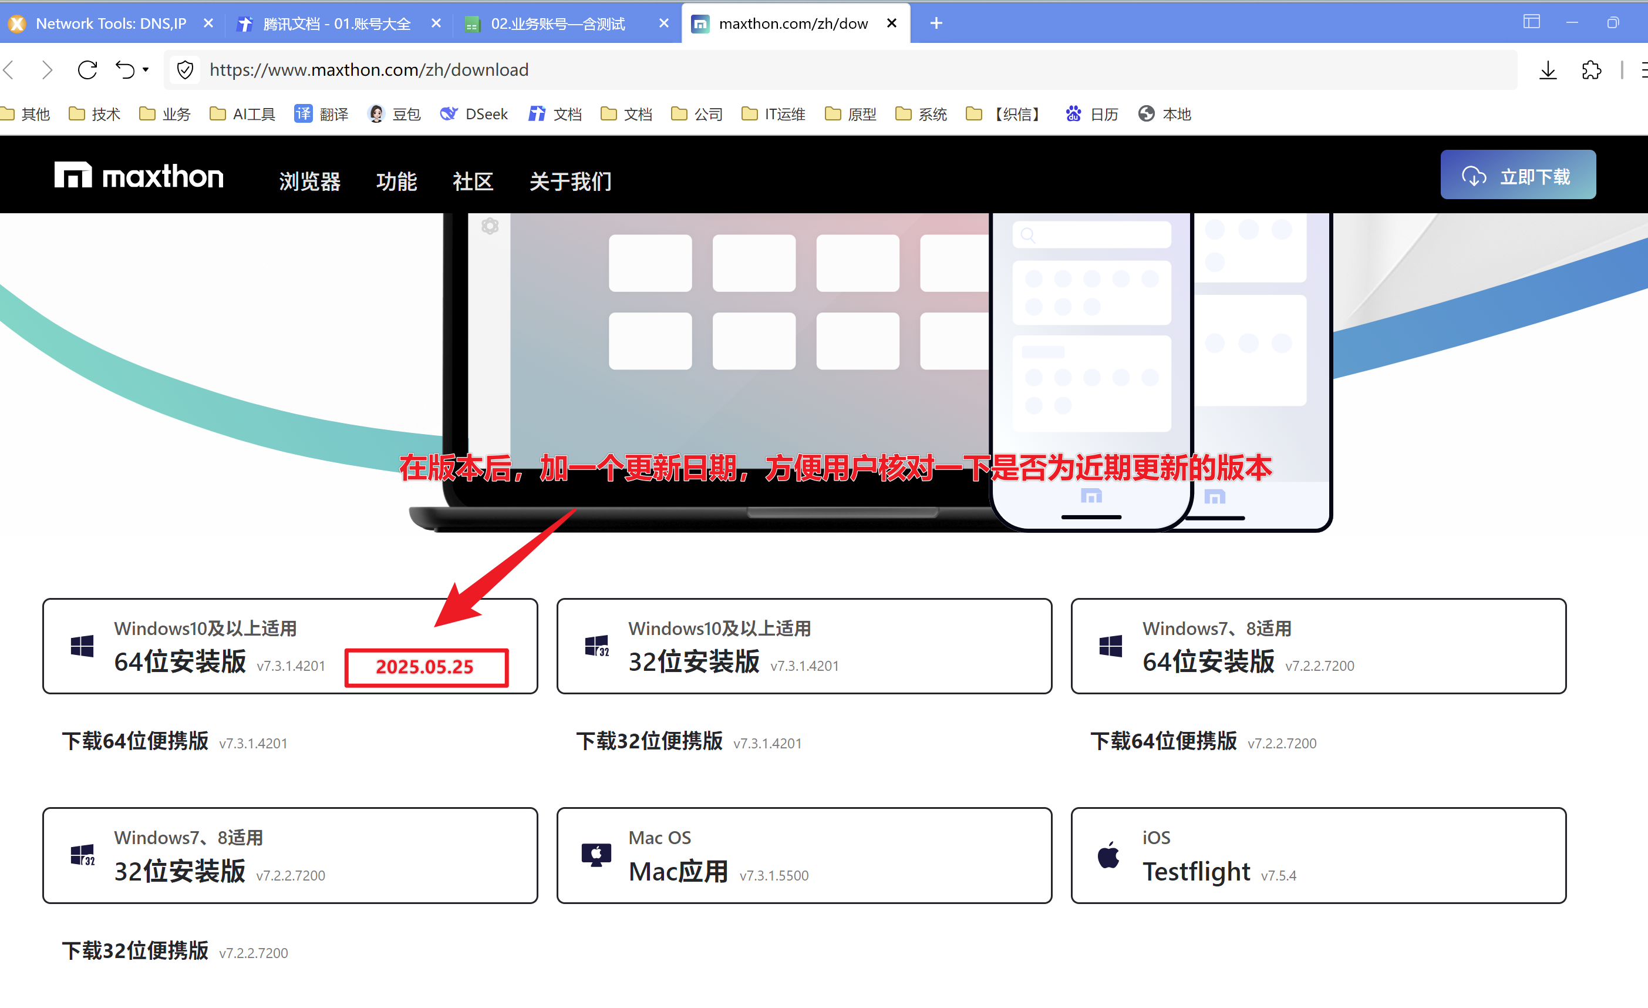The width and height of the screenshot is (1648, 1008).
Task: Expand the undo history dropdown arrow
Action: click(x=146, y=70)
